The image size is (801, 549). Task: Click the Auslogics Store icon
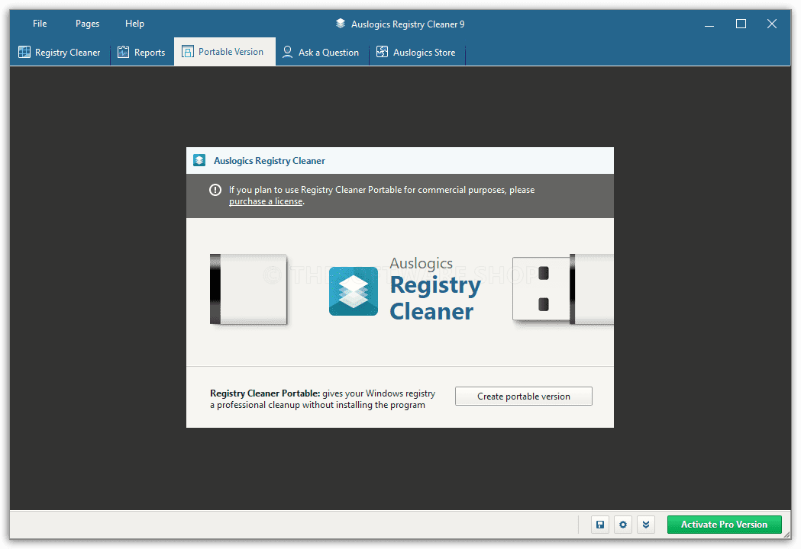(382, 52)
